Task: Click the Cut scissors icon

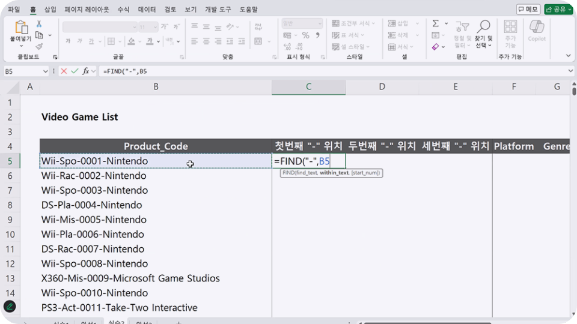Action: tap(39, 24)
